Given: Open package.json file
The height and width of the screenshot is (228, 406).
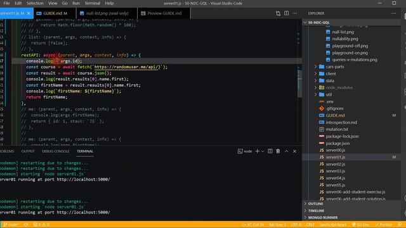Looking at the screenshot, I should coord(337,143).
